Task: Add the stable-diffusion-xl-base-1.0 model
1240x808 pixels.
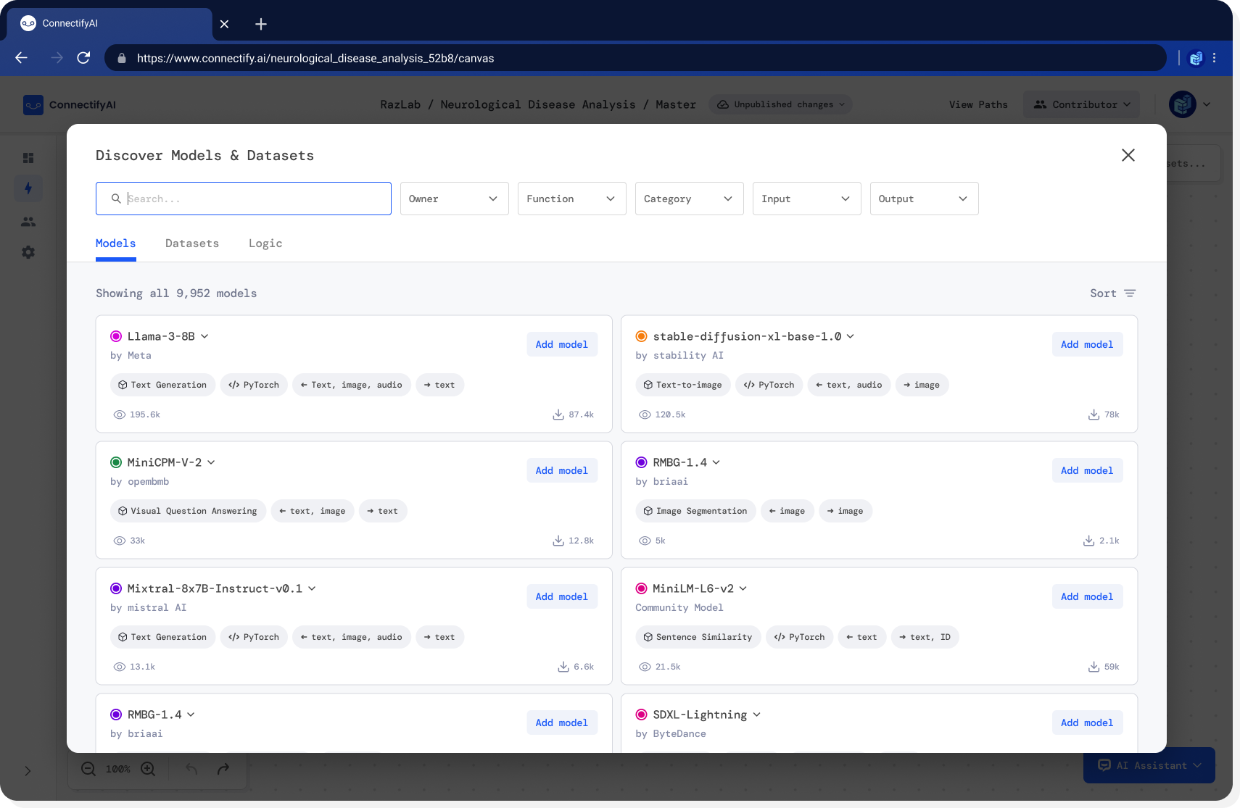Action: pos(1087,344)
